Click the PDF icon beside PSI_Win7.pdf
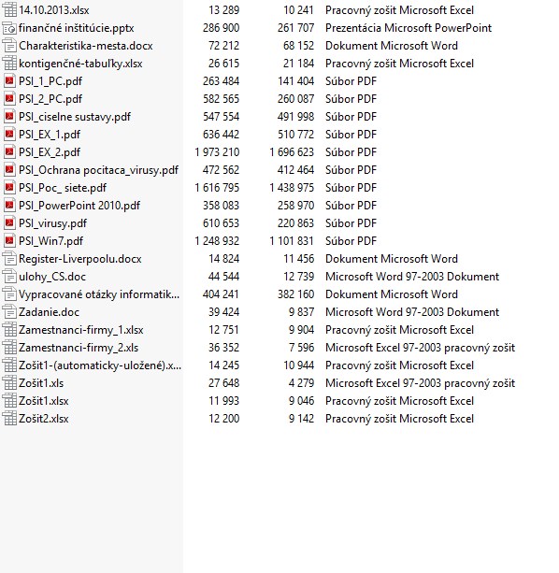The width and height of the screenshot is (559, 573). click(x=9, y=241)
